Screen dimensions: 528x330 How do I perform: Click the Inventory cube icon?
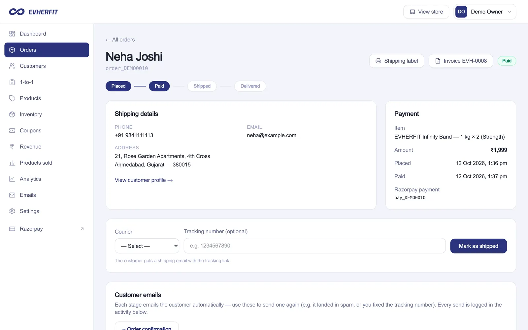(12, 115)
